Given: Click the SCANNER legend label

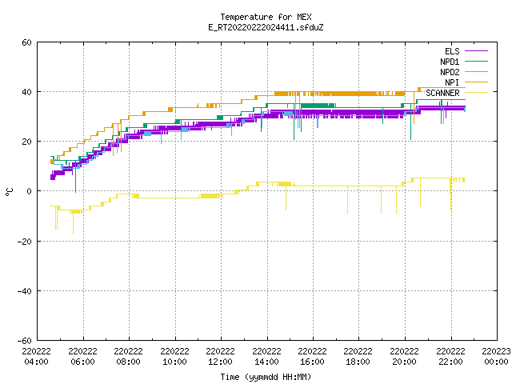Looking at the screenshot, I should tap(442, 93).
